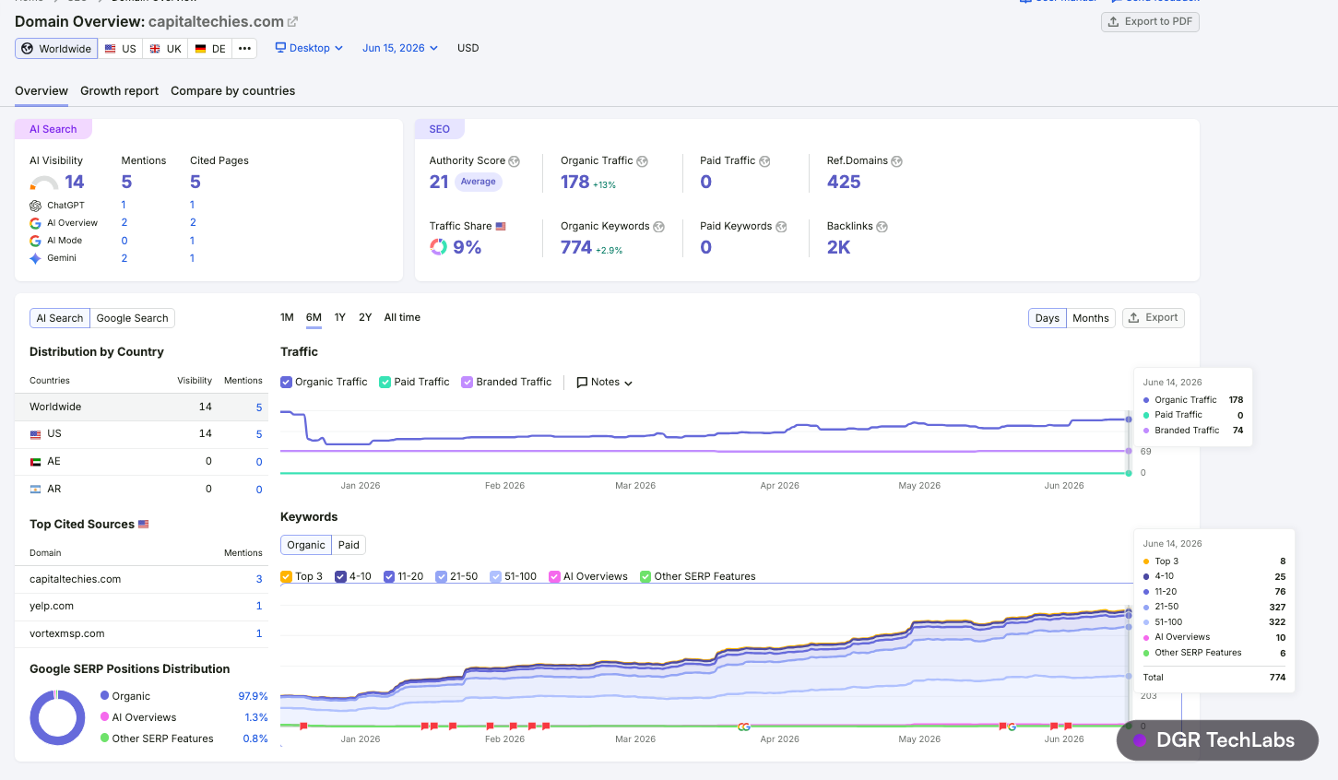1338x780 pixels.
Task: Click the ChatGPT logo icon
Action: point(35,206)
